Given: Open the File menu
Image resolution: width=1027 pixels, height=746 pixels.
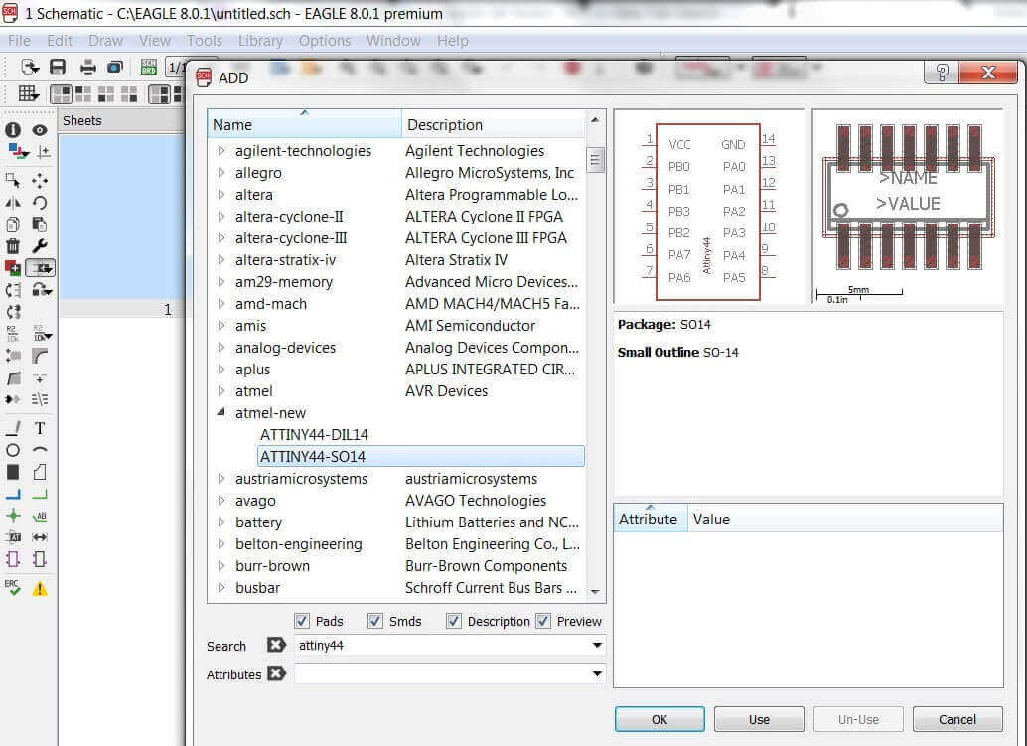Looking at the screenshot, I should pos(19,41).
